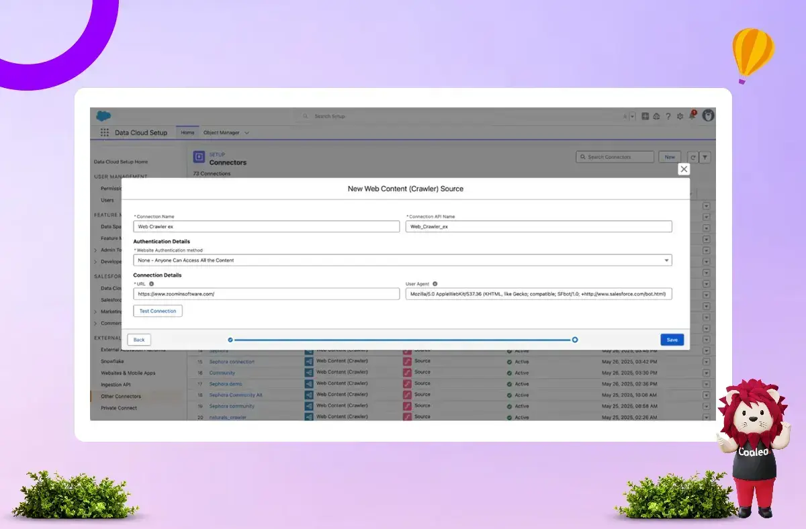Click the notifications bell icon
The height and width of the screenshot is (529, 806).
(691, 116)
